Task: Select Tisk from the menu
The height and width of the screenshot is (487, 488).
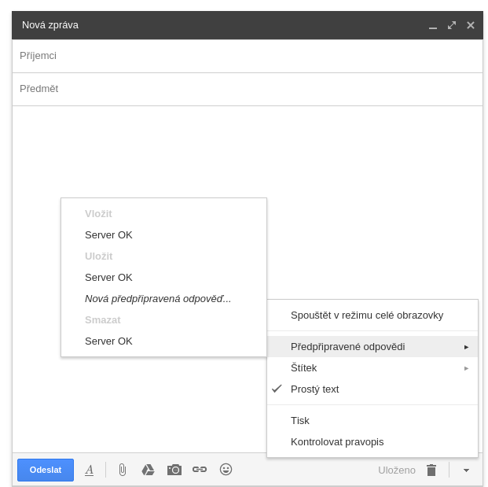Action: coord(300,420)
